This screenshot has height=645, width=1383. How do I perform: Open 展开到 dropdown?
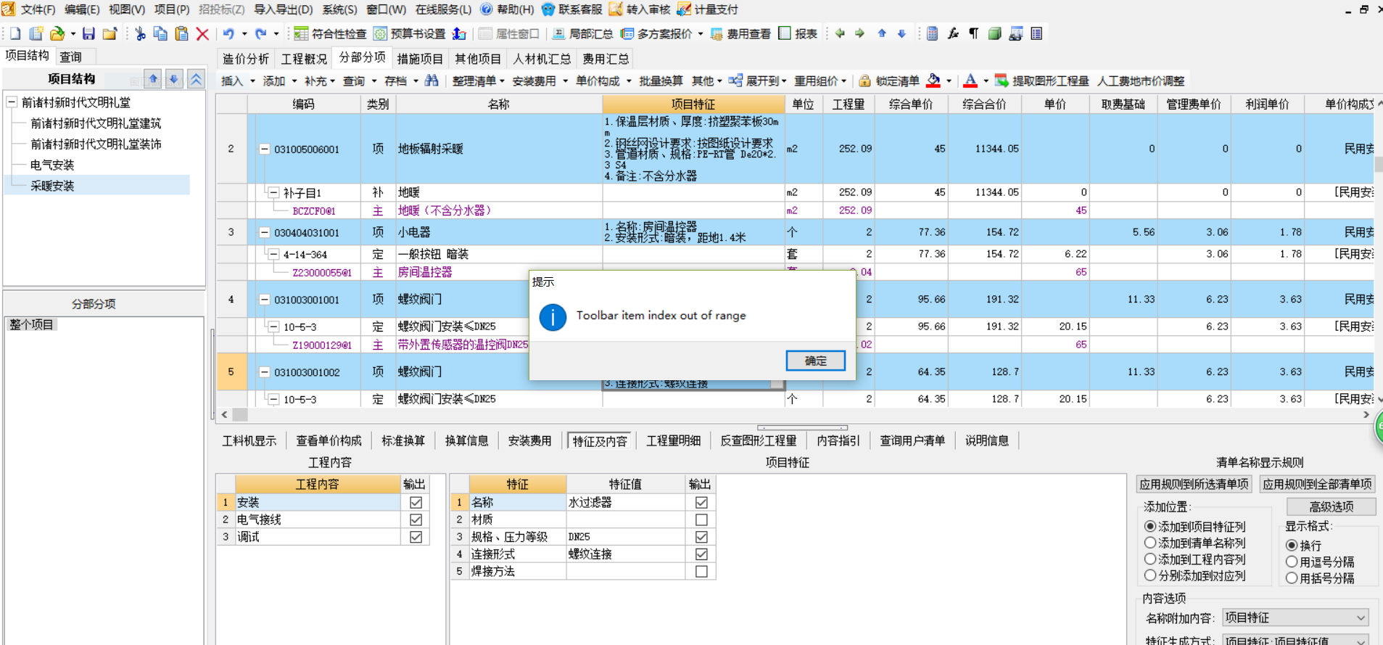pyautogui.click(x=784, y=81)
